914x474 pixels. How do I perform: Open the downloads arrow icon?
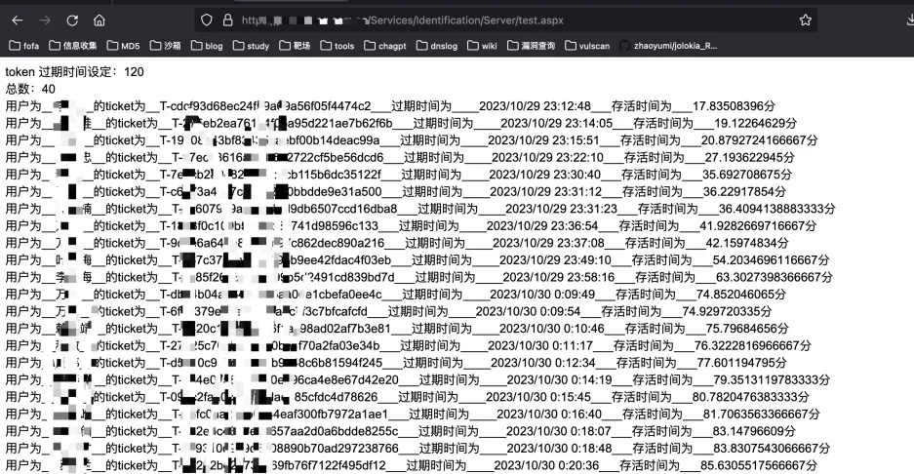coord(910,20)
